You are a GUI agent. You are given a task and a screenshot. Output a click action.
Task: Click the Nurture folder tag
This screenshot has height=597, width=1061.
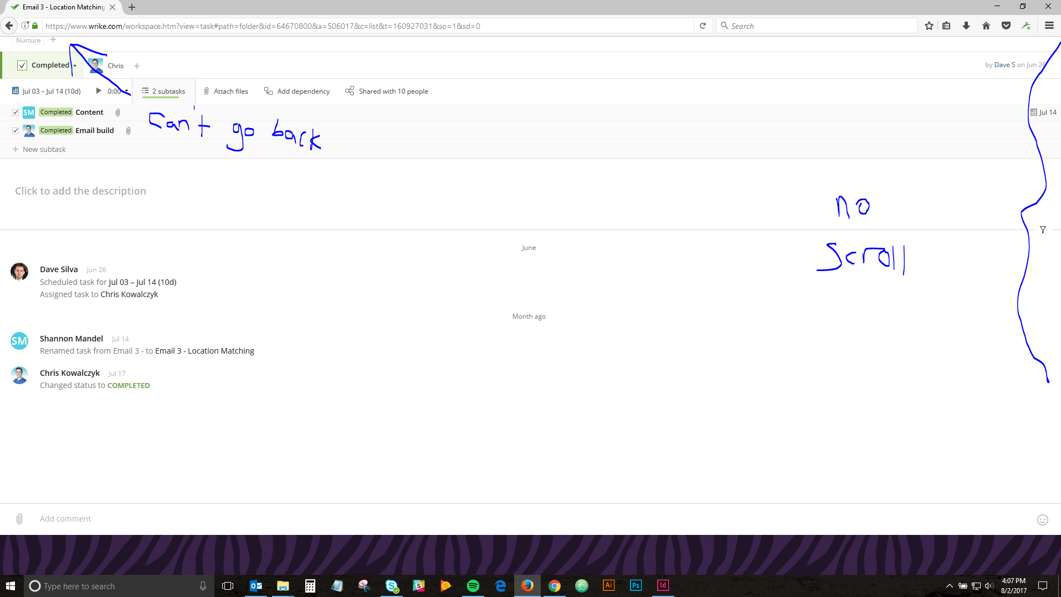coord(28,40)
